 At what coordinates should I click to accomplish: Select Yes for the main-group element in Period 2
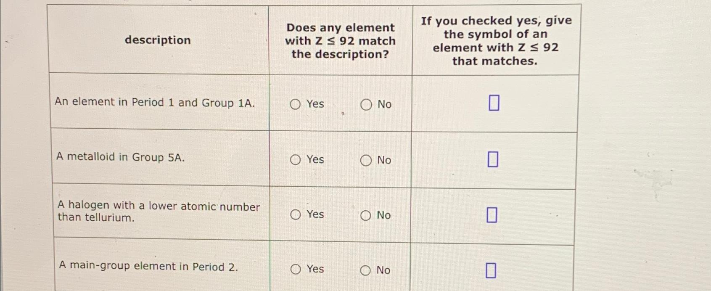tap(296, 270)
